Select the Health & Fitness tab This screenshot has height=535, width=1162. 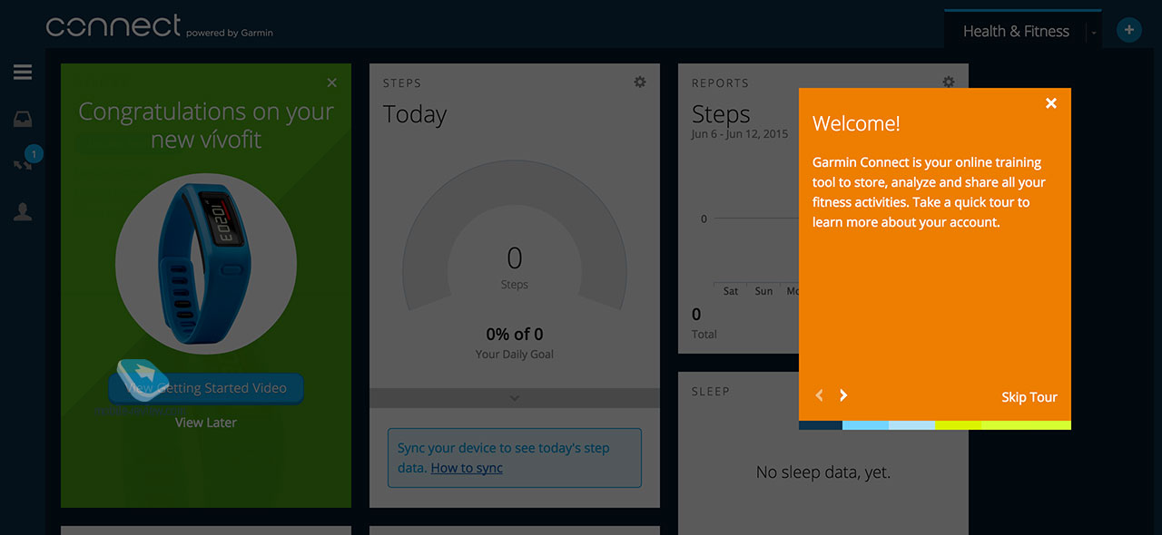[x=1016, y=31]
